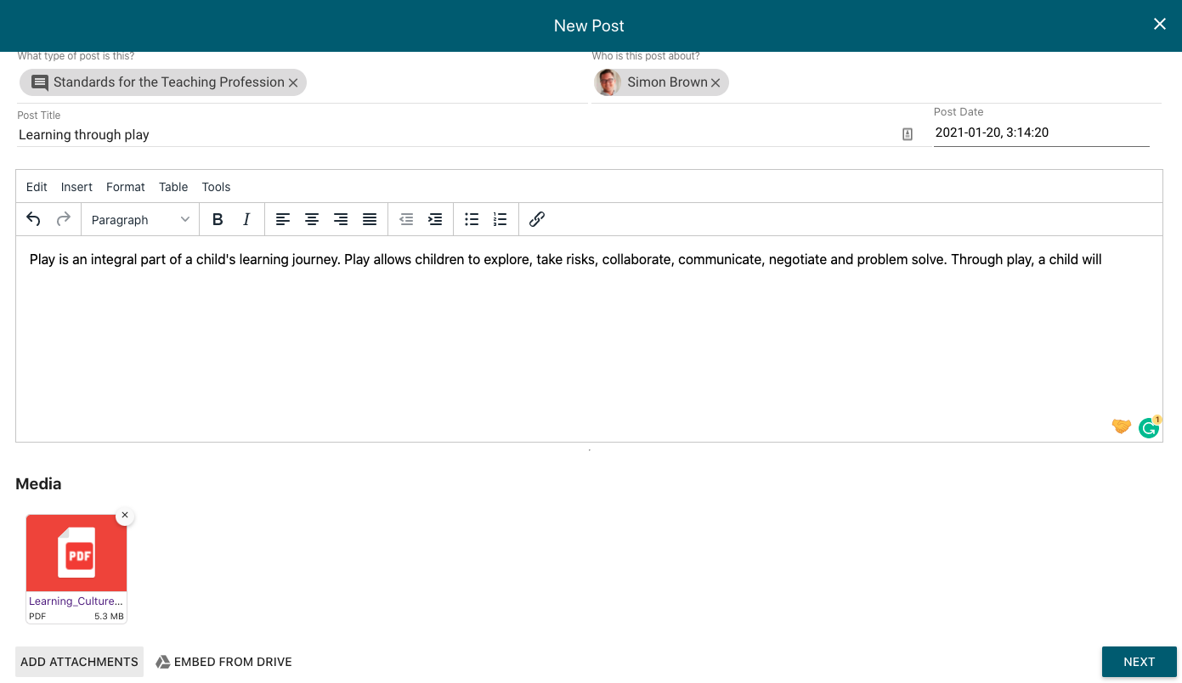This screenshot has width=1182, height=683.
Task: Open the Format menu
Action: point(125,187)
